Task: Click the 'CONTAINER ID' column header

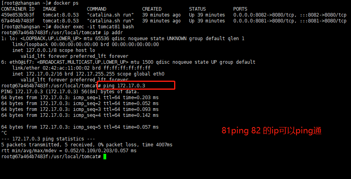Action: (x=18, y=9)
